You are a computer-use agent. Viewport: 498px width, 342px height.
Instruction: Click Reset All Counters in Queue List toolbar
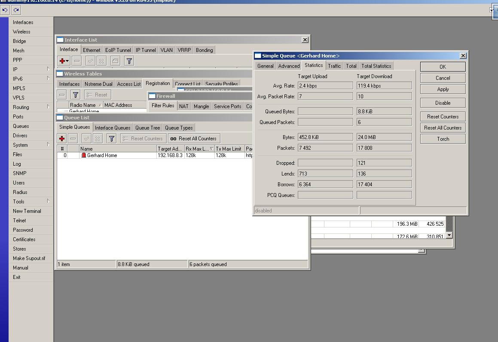(194, 139)
